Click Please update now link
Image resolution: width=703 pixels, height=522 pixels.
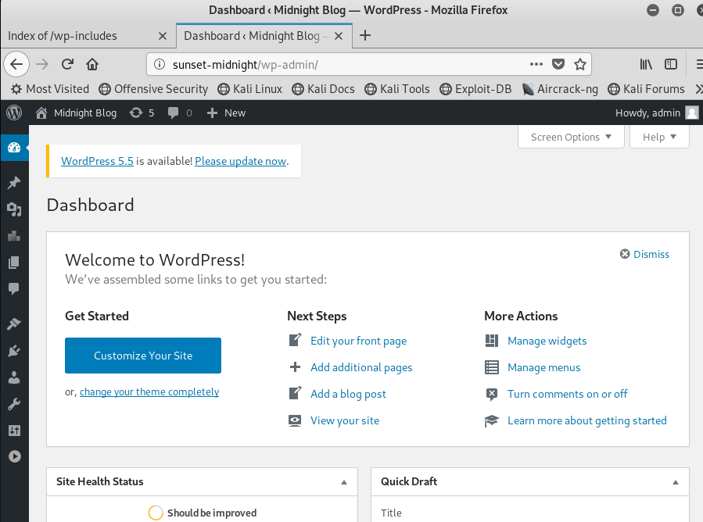pos(240,161)
